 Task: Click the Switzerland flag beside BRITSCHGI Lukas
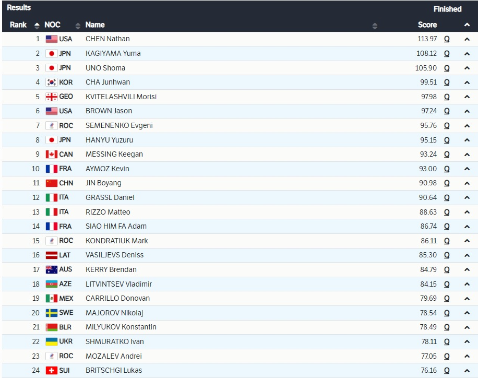[51, 370]
